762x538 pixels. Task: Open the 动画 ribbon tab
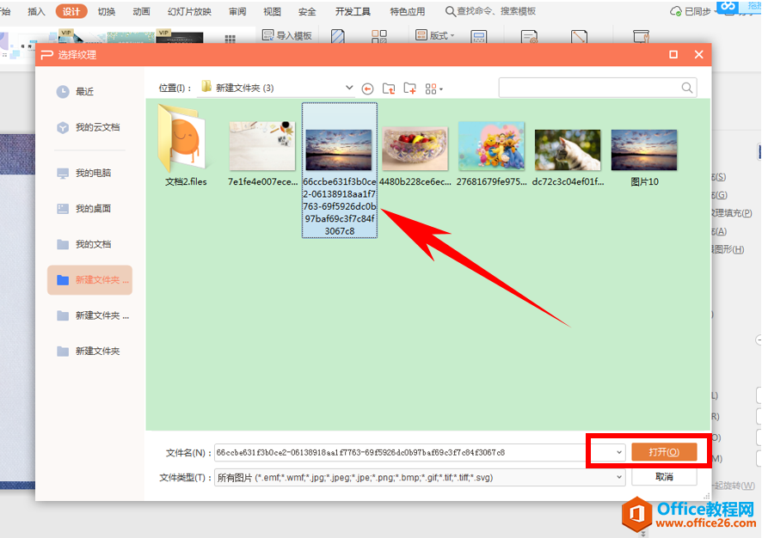coord(141,11)
